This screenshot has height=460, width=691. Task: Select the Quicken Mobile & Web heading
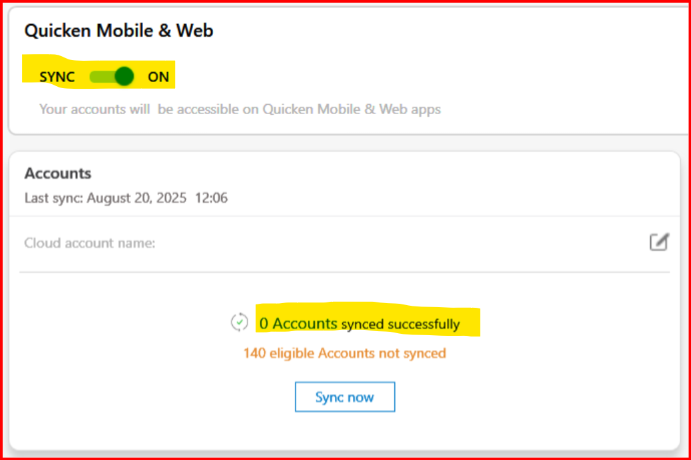pyautogui.click(x=118, y=31)
